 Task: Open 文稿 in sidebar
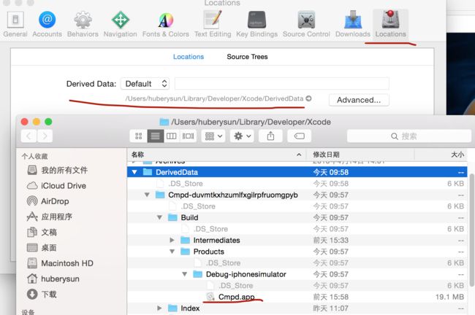(42, 232)
